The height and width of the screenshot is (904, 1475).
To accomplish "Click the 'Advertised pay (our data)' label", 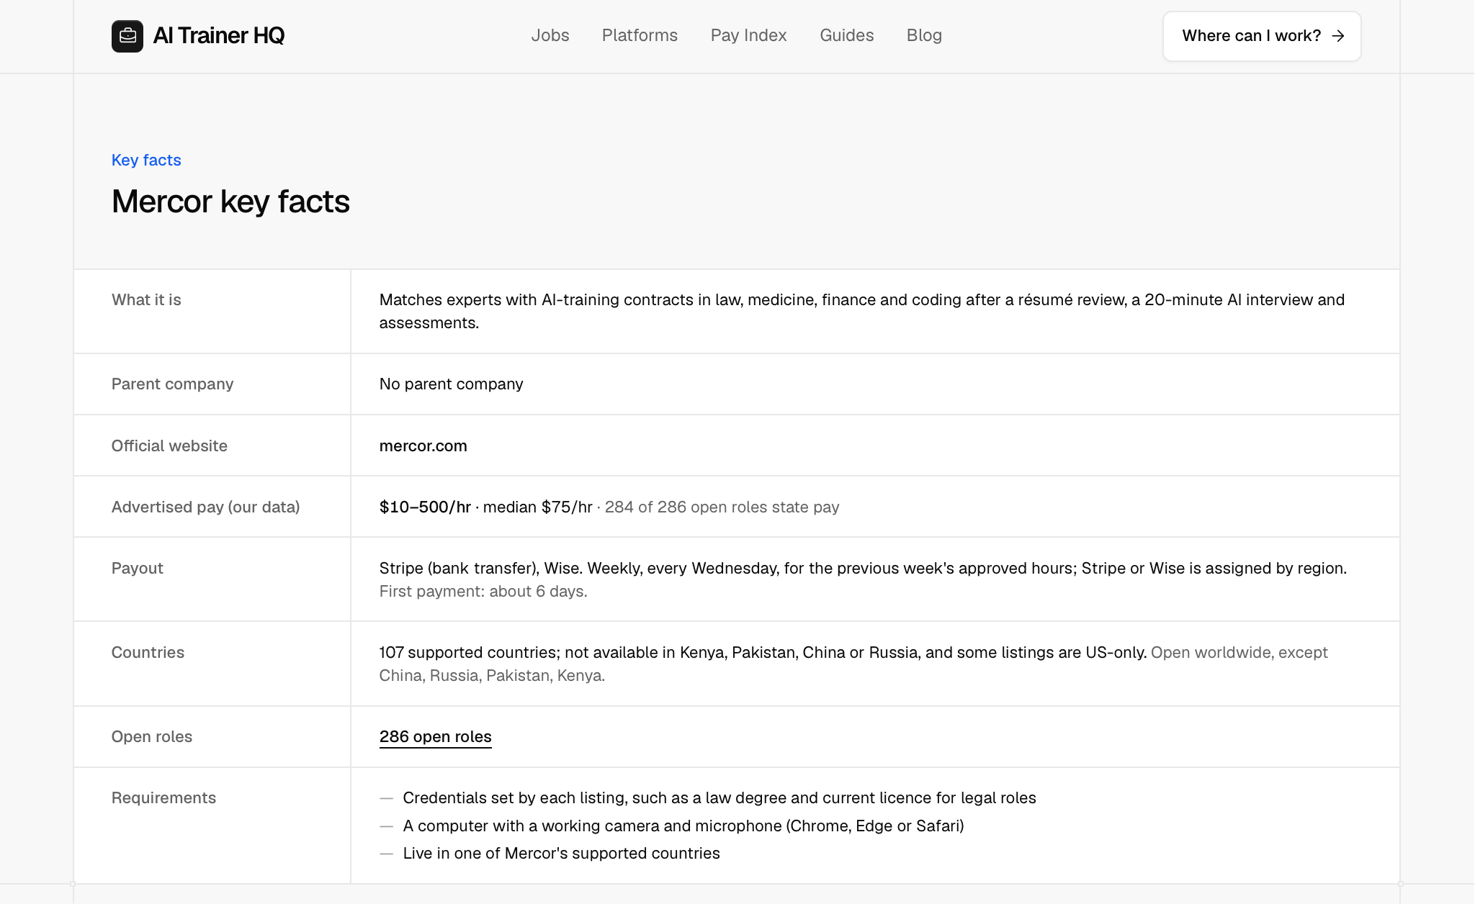I will pyautogui.click(x=205, y=507).
